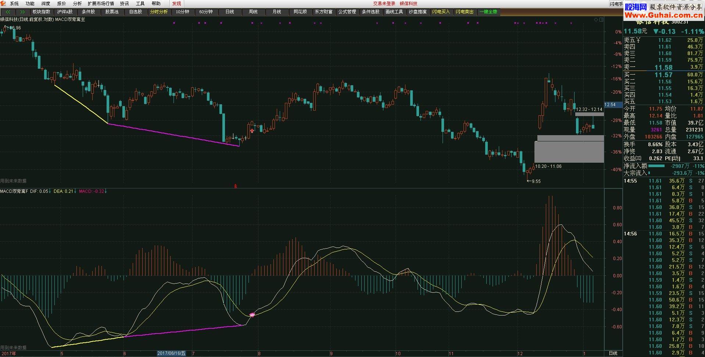Click the 卖五 11.62 ask price row
This screenshot has width=705, height=357.
(x=663, y=40)
